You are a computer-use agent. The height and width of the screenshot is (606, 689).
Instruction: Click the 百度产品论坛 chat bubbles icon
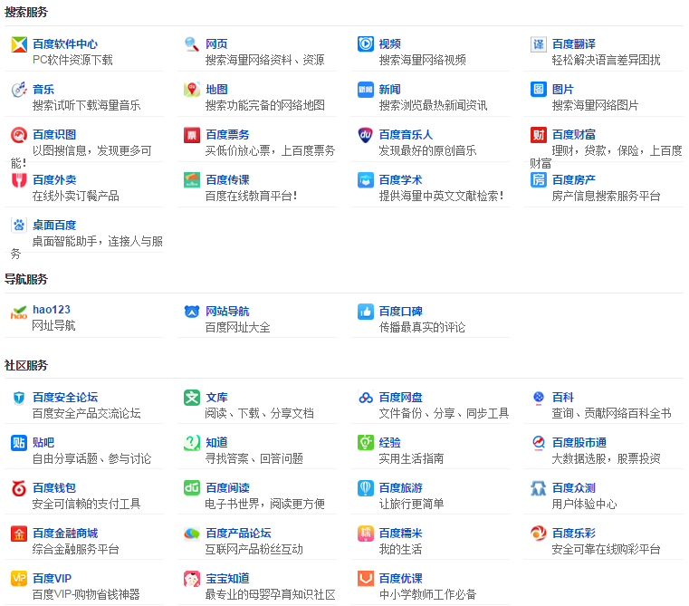192,534
